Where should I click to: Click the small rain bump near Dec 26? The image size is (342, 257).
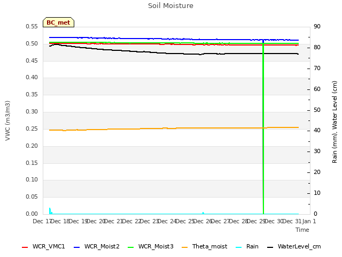tap(203, 213)
